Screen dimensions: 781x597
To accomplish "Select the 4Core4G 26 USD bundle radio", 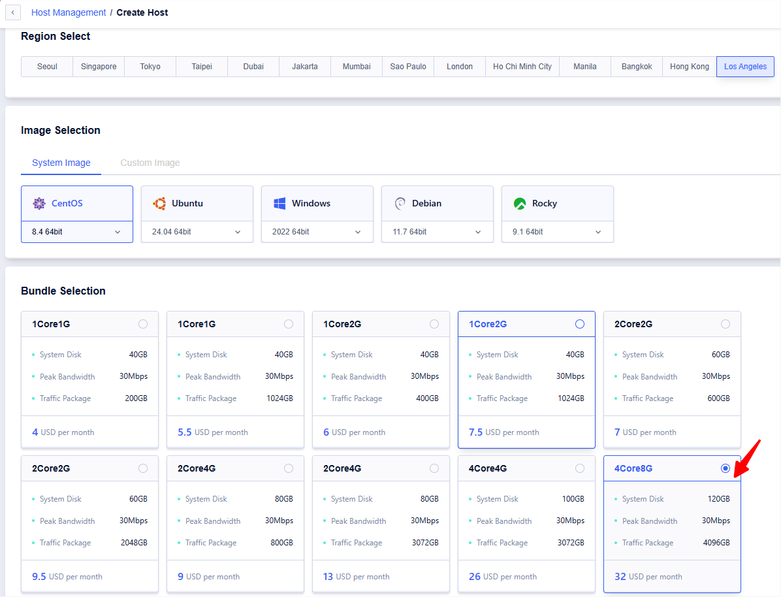I will tap(580, 468).
